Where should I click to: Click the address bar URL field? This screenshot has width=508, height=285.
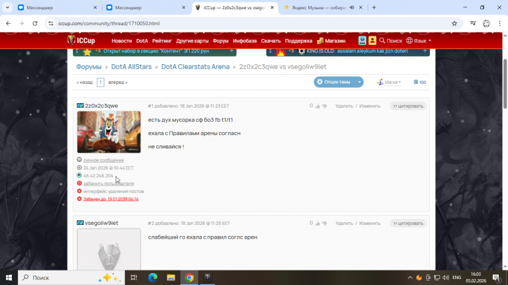point(253,23)
